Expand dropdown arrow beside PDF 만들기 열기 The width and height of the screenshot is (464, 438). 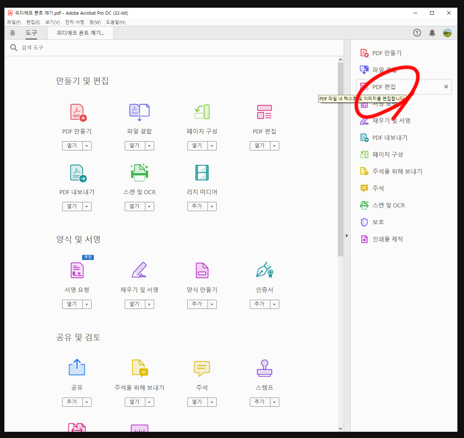87,146
